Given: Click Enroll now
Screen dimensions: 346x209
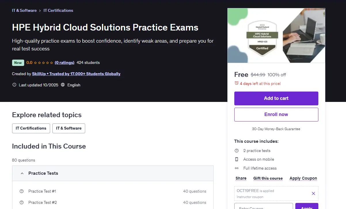Looking at the screenshot, I should click(x=276, y=115).
